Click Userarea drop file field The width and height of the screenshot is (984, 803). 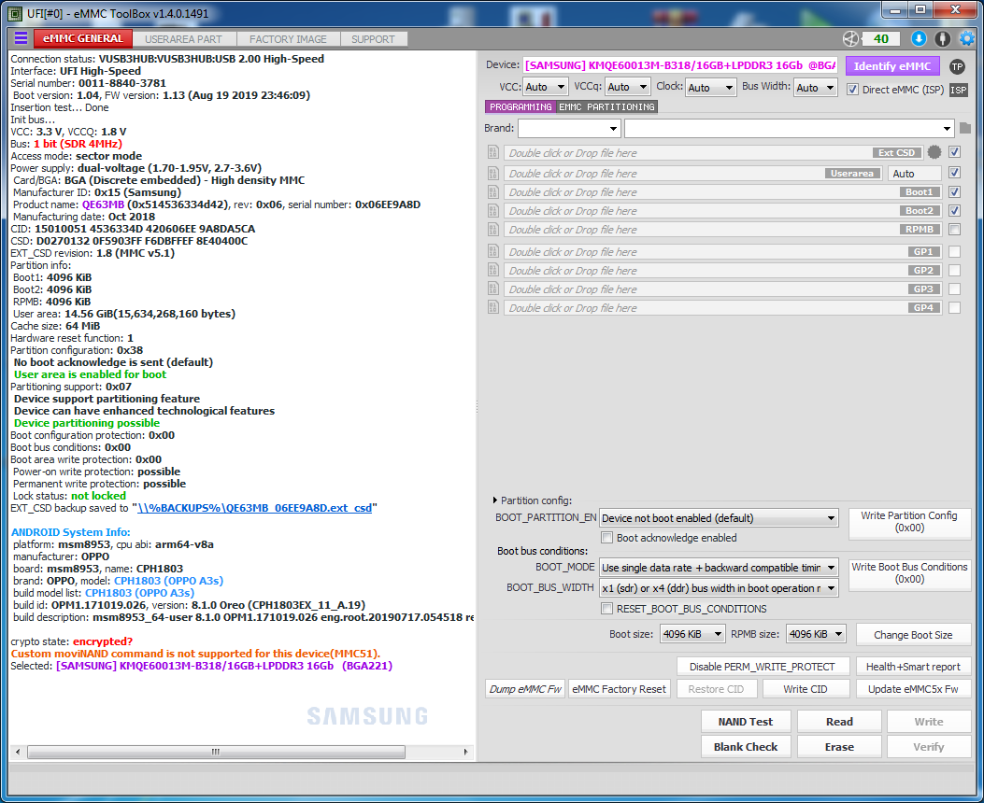[x=692, y=173]
